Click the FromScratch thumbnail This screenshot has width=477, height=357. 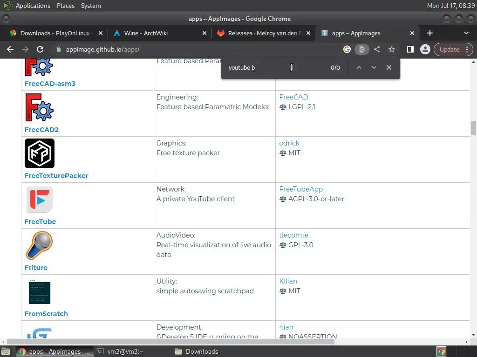pos(40,292)
